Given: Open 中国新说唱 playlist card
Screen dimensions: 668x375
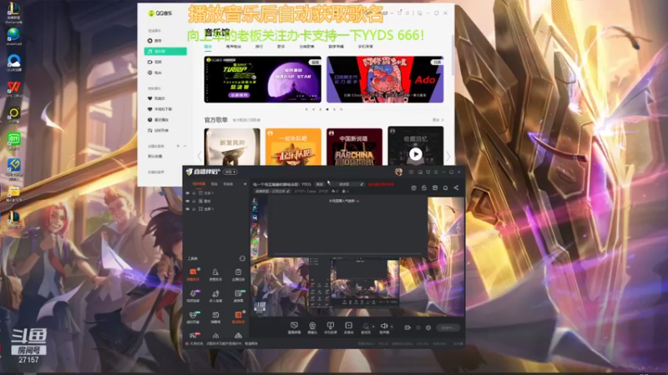Looking at the screenshot, I should [354, 147].
